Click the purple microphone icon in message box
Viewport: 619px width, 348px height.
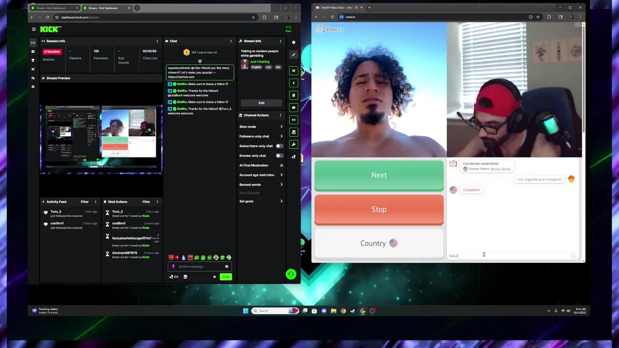[173, 266]
